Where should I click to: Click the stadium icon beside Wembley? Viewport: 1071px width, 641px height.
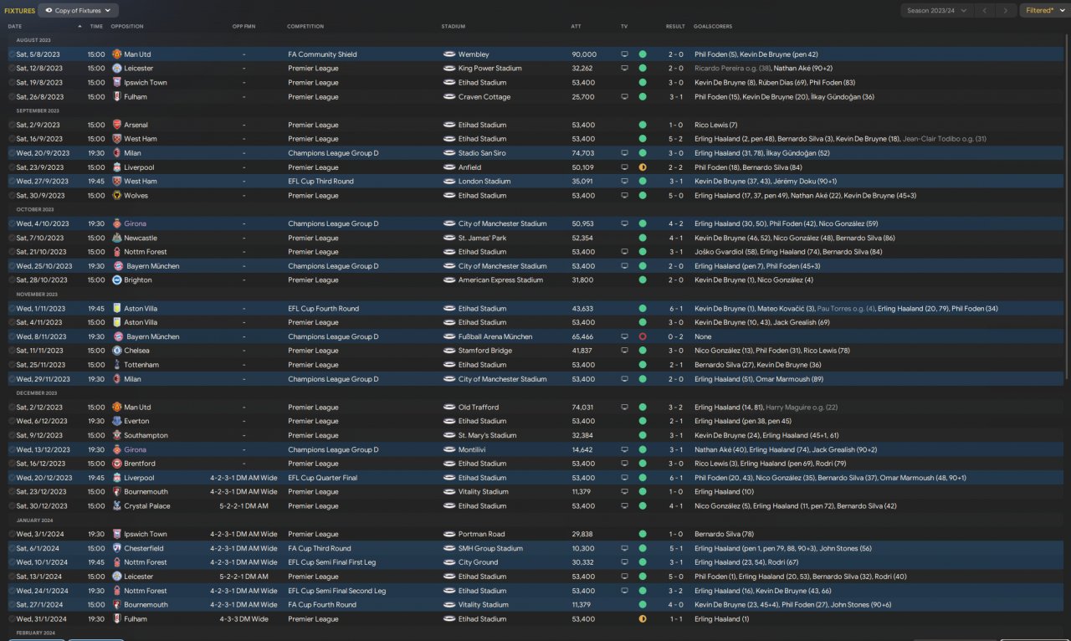click(449, 54)
